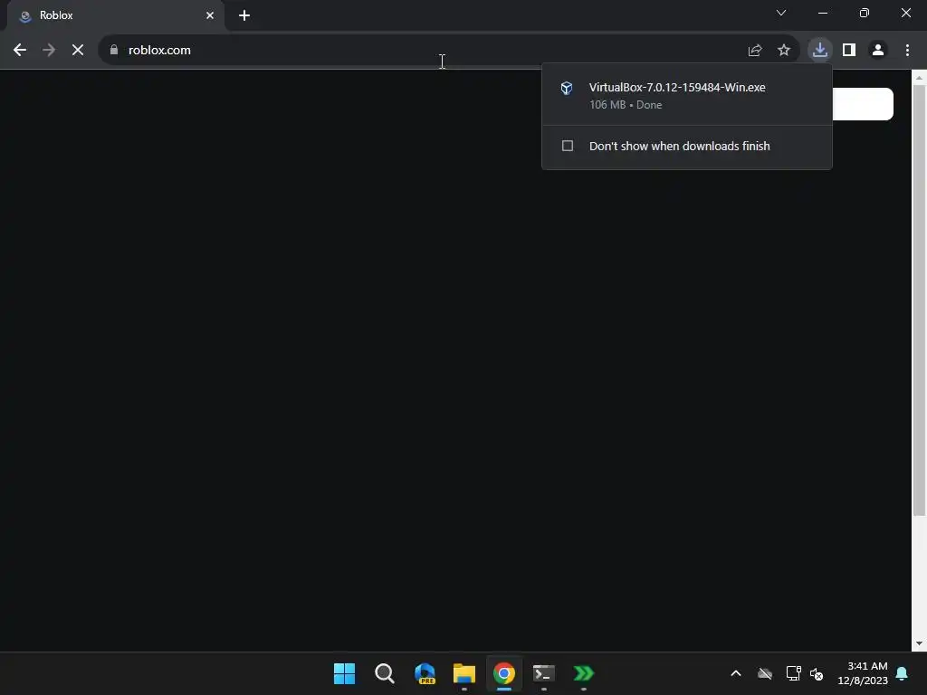Click the muted volume tray icon
The image size is (927, 695).
(x=817, y=673)
